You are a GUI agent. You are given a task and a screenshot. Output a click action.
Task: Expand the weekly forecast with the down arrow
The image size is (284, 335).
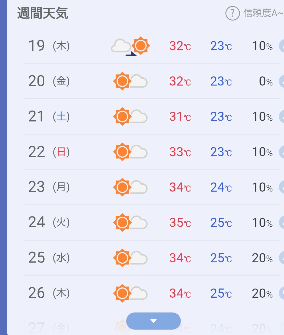pyautogui.click(x=154, y=321)
